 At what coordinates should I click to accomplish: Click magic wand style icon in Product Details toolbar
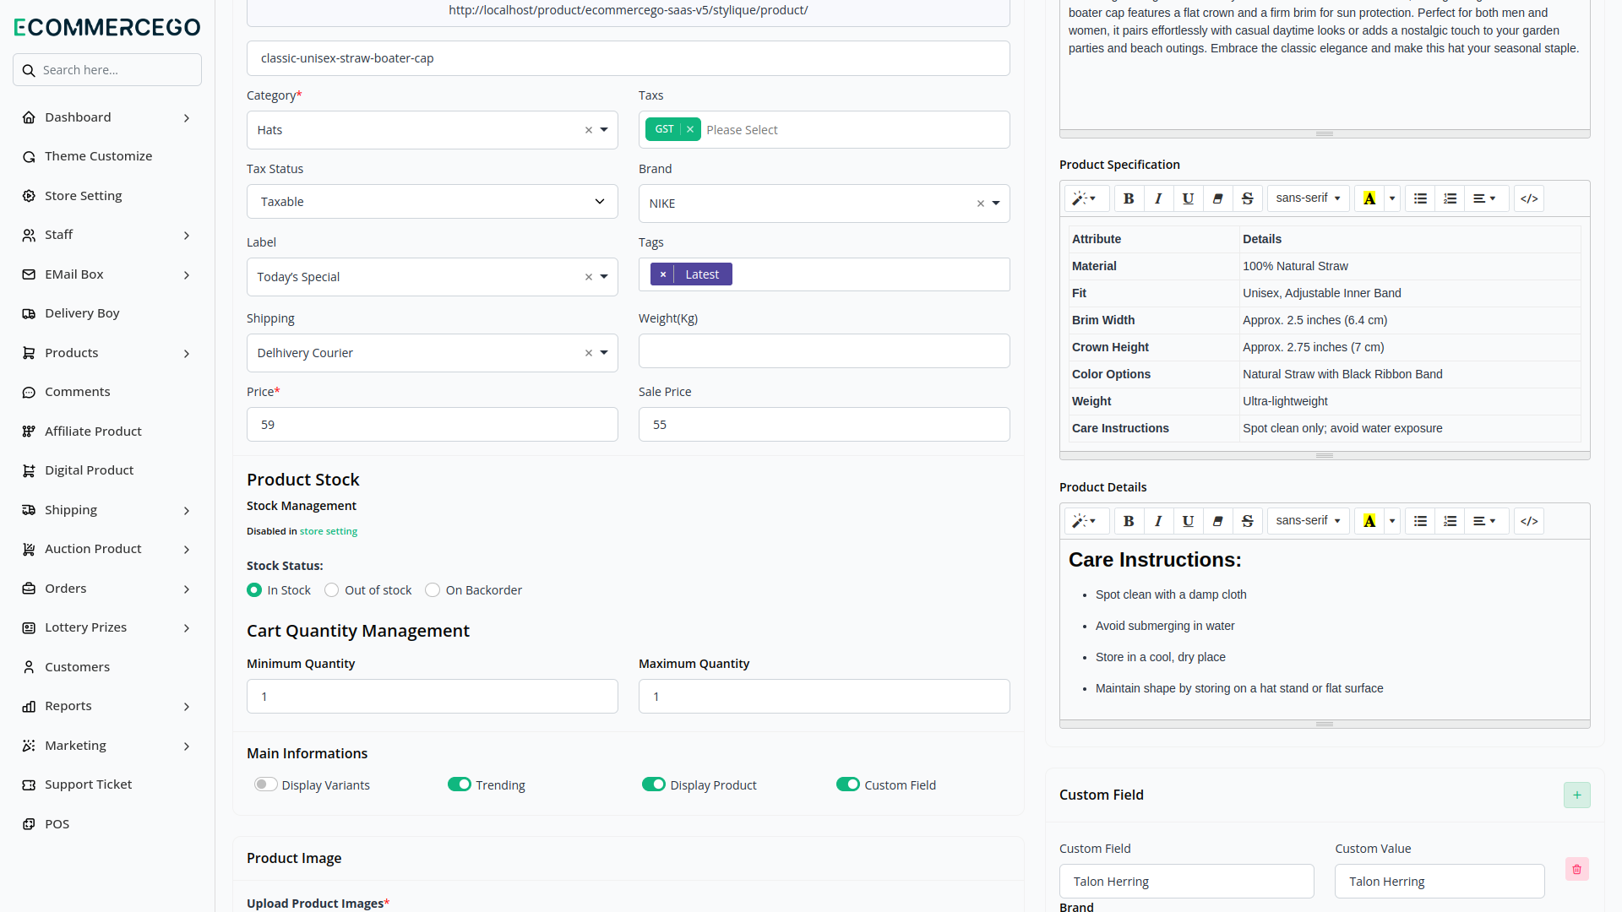click(1085, 521)
